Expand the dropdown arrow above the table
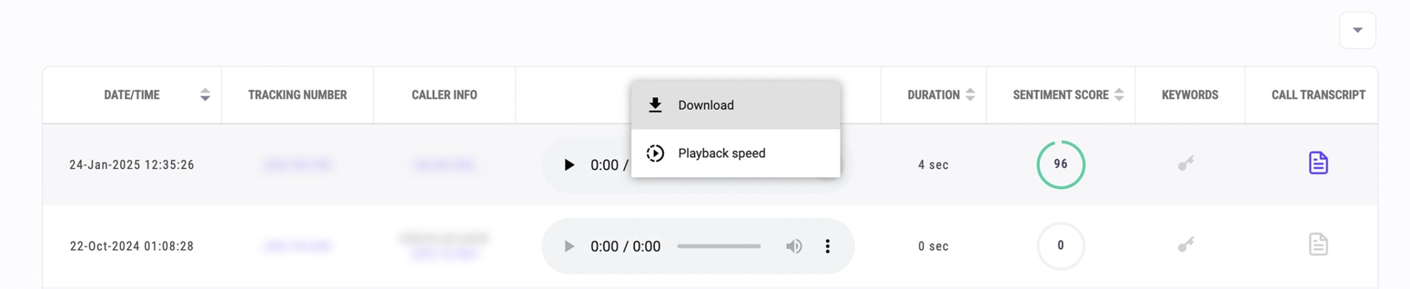 coord(1357,30)
